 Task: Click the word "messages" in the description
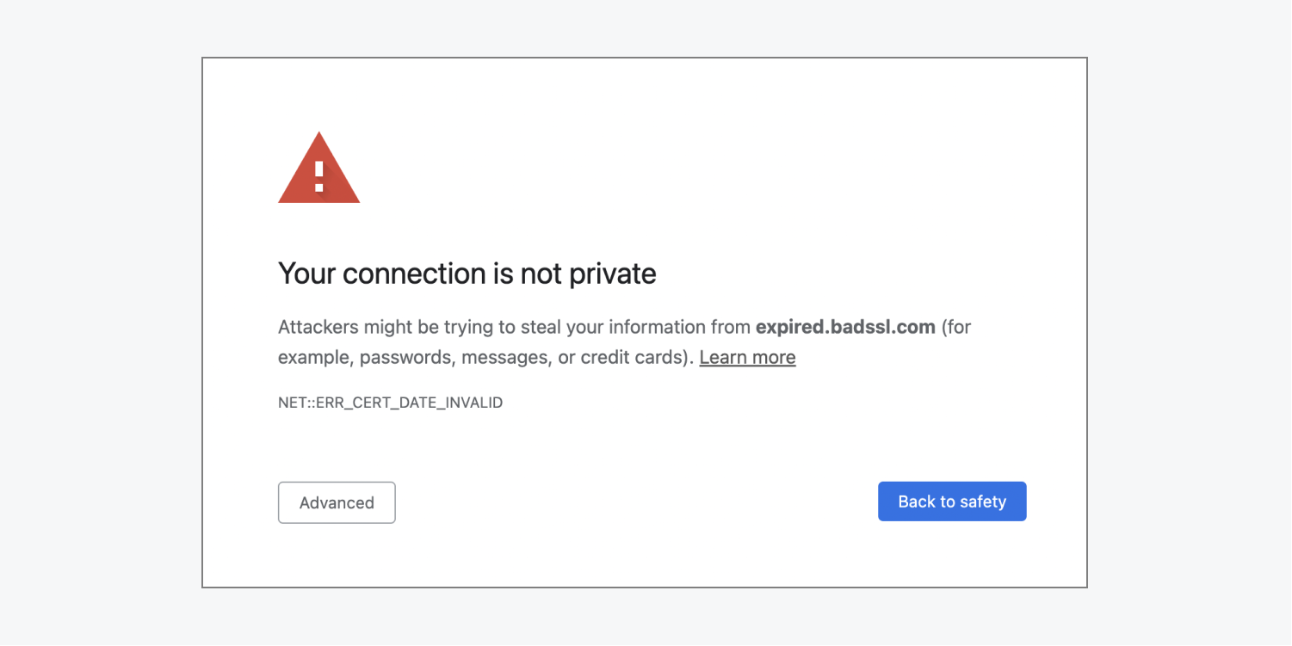click(506, 358)
